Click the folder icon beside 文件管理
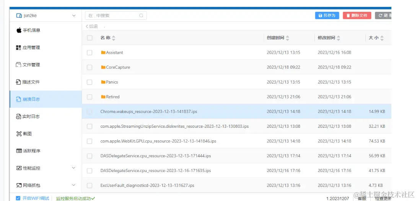 pyautogui.click(x=19, y=65)
